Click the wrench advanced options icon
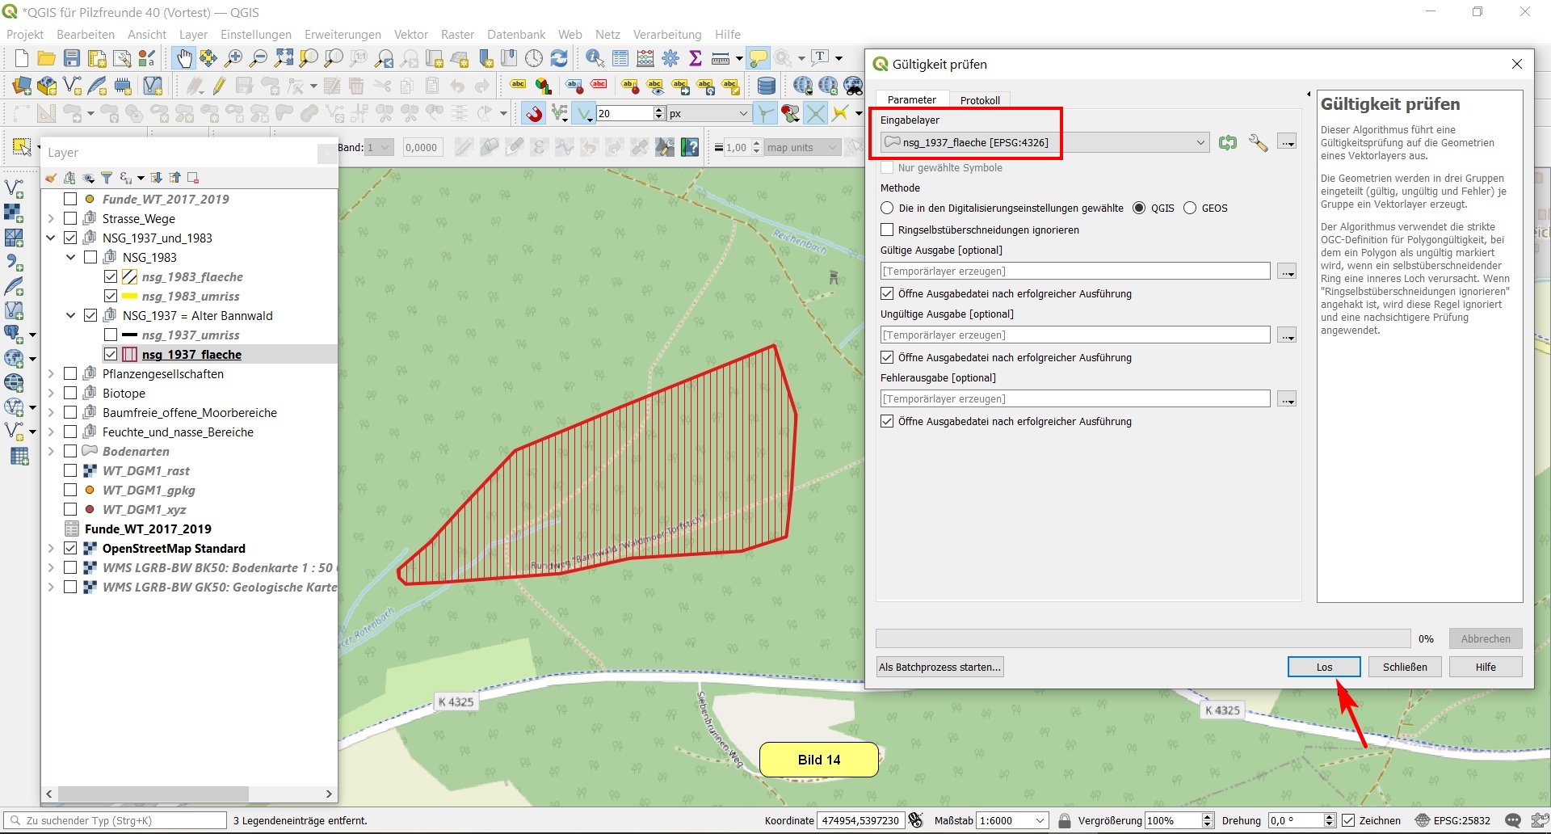This screenshot has height=834, width=1551. [1258, 143]
